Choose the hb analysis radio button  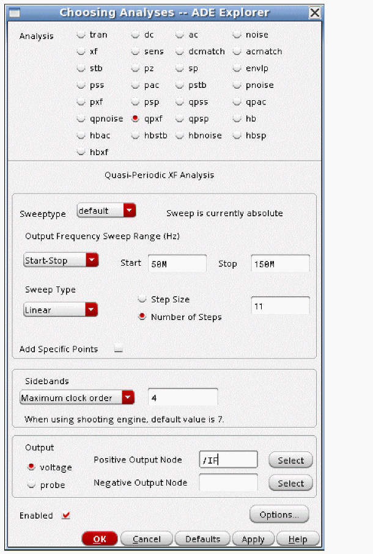pyautogui.click(x=237, y=118)
